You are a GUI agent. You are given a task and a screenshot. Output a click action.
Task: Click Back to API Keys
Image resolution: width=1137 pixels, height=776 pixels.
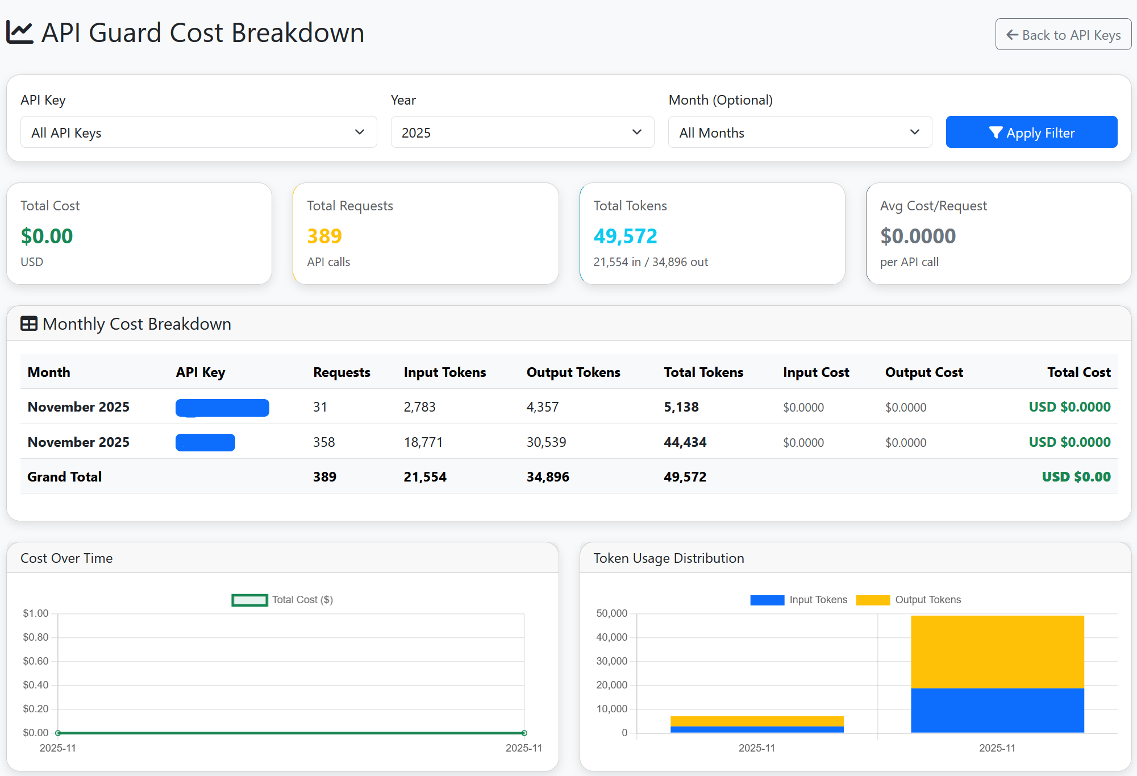point(1063,35)
